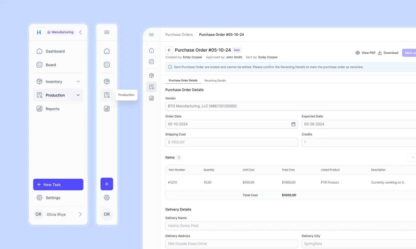
Task: Click the Shipping Cost field
Action: [x=232, y=142]
